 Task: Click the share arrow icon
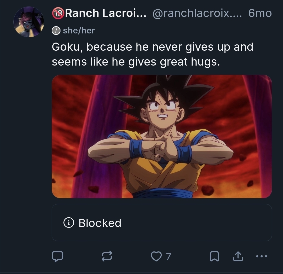[x=238, y=256]
